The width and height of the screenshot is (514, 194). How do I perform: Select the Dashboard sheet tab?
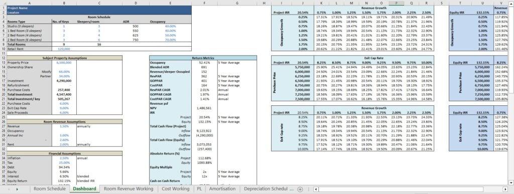point(84,189)
